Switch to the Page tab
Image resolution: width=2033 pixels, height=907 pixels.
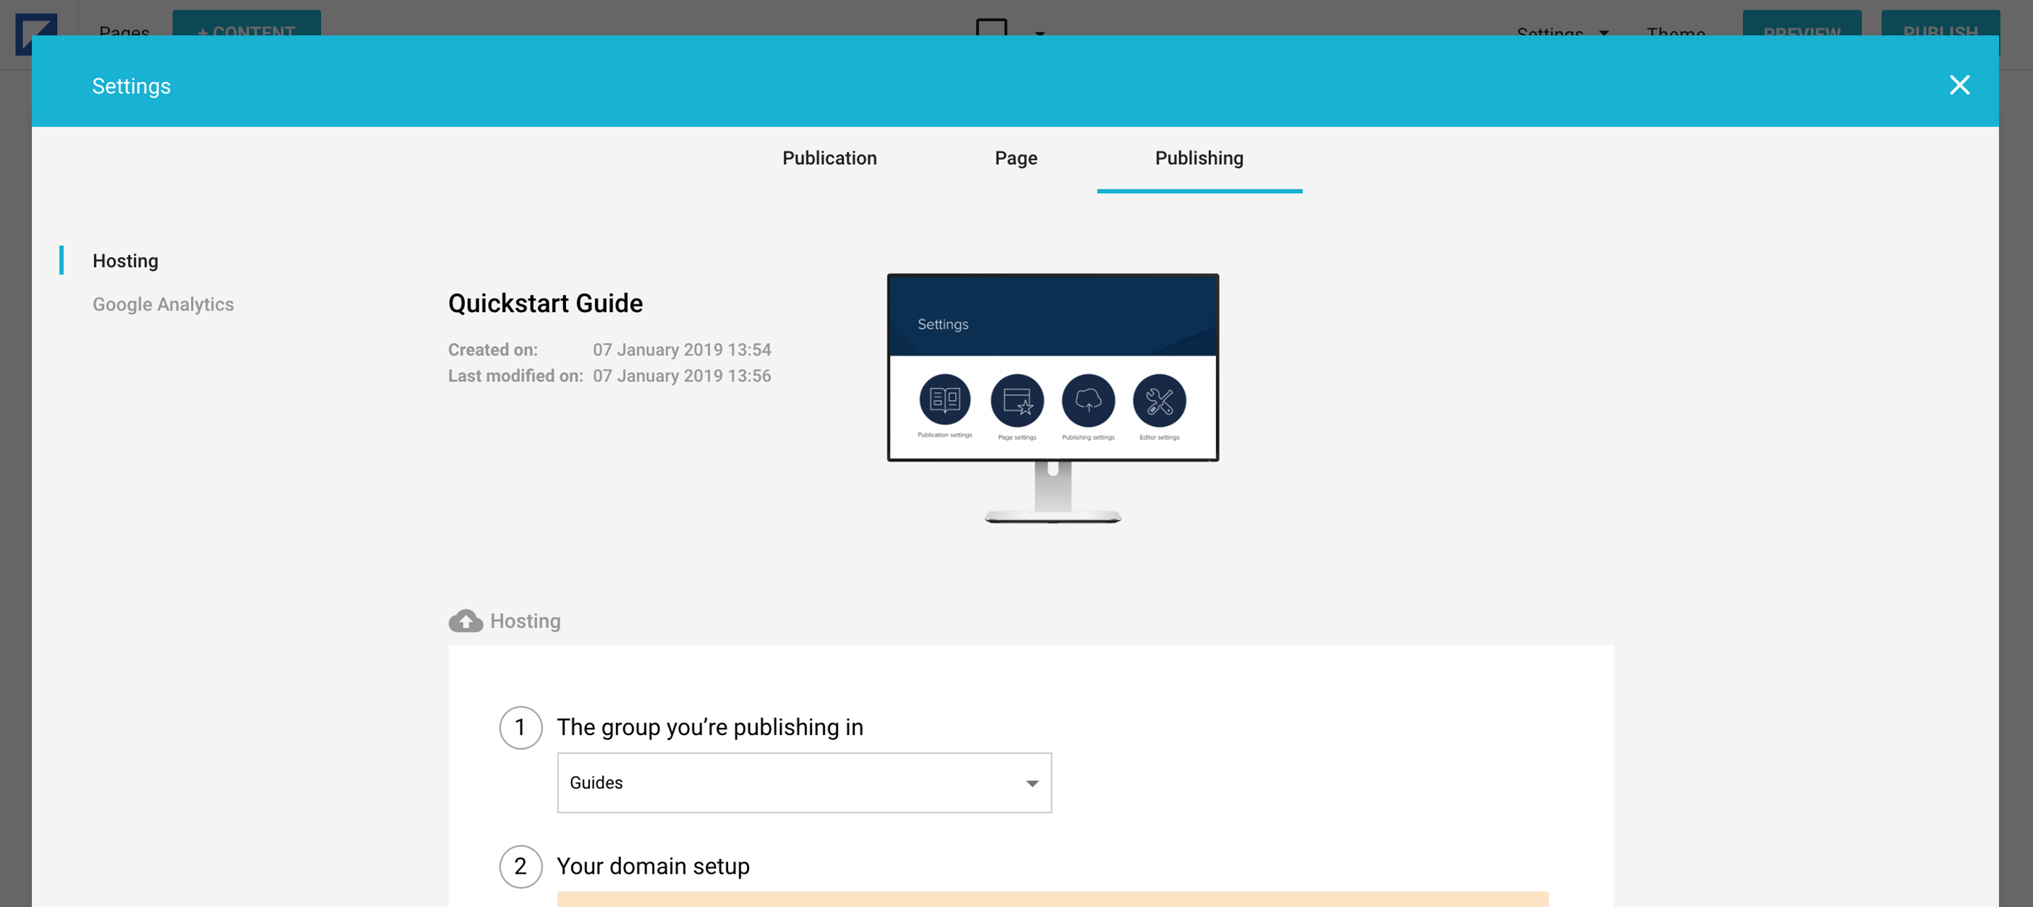pyautogui.click(x=1016, y=158)
